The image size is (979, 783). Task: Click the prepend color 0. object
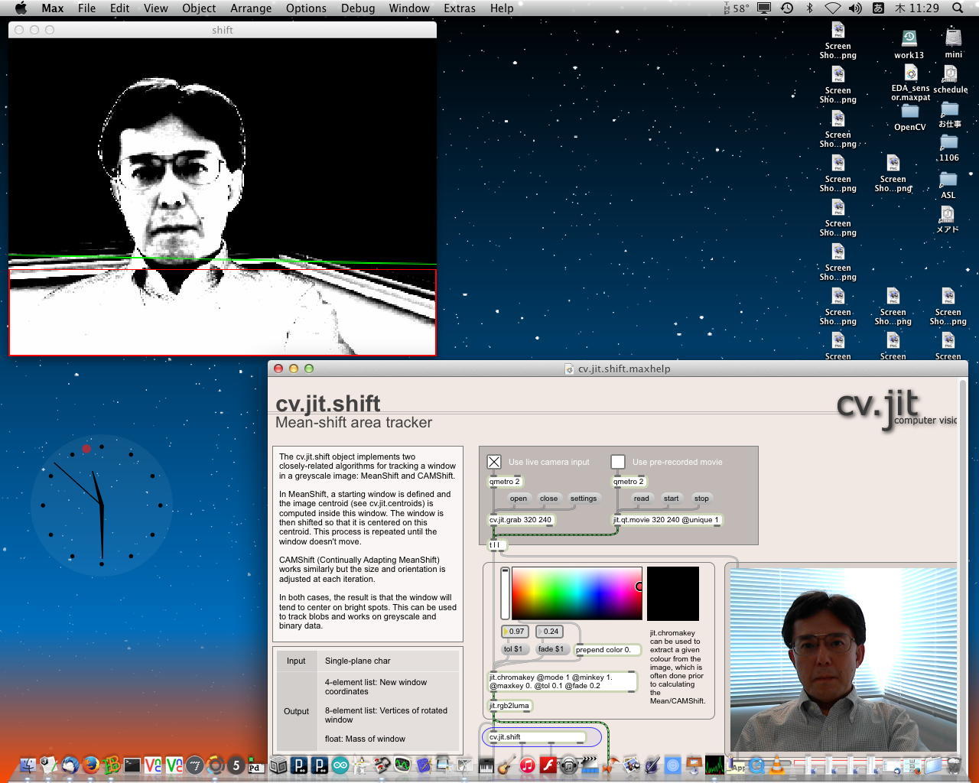coord(607,650)
